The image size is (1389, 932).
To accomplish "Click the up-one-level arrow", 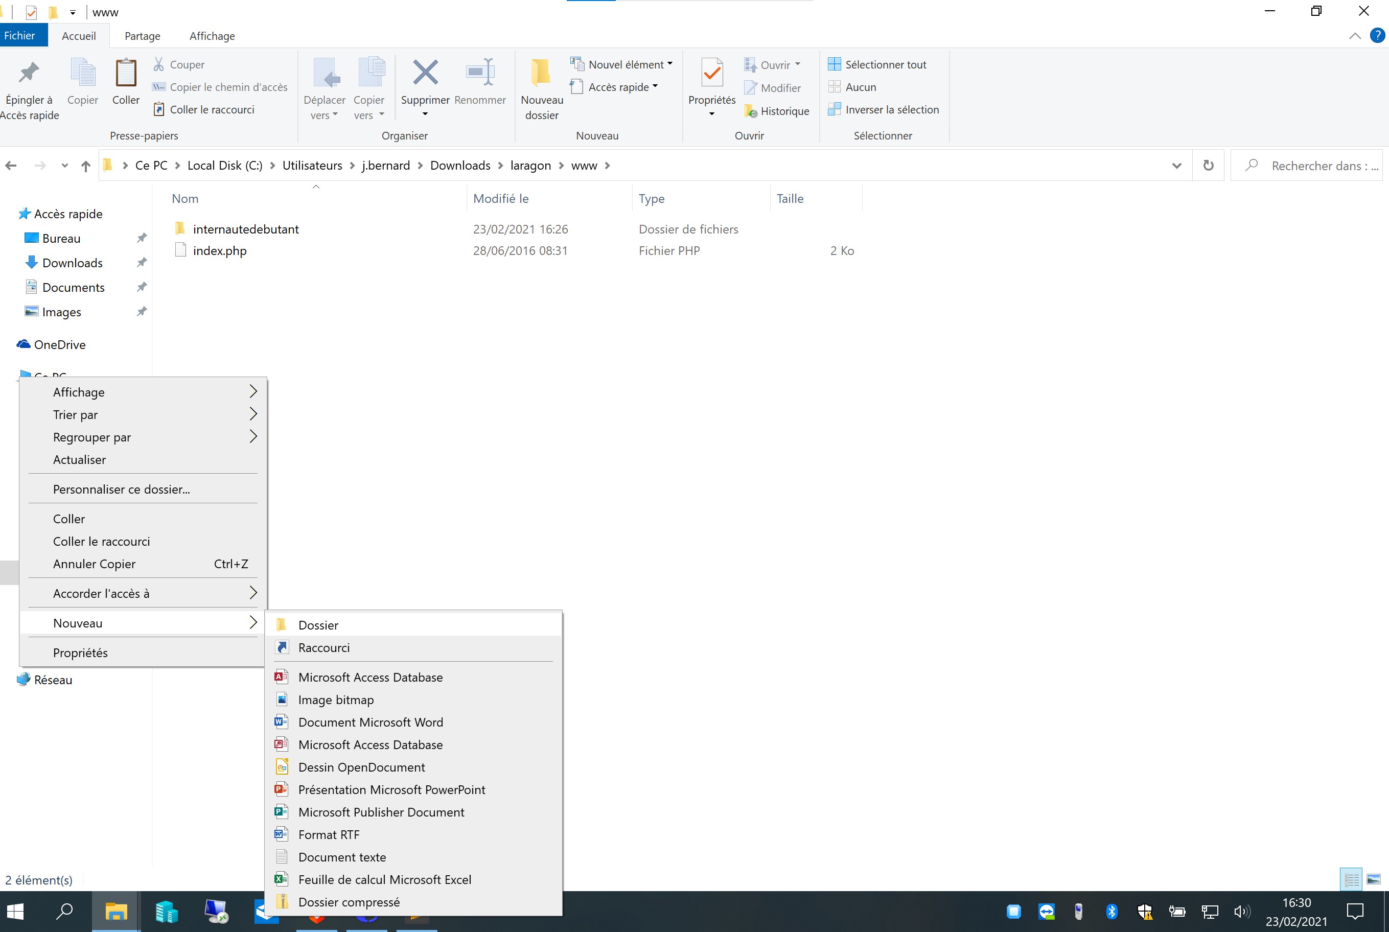I will coord(85,166).
